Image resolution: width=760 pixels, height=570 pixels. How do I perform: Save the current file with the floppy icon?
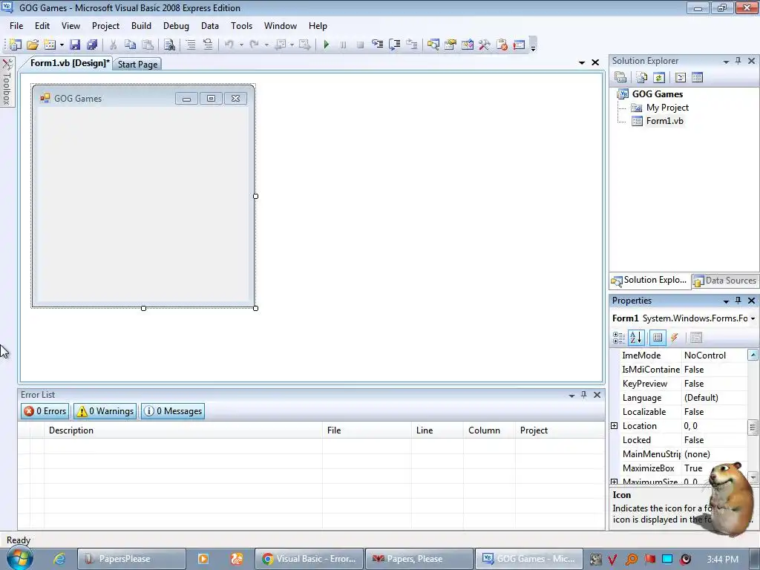[75, 45]
